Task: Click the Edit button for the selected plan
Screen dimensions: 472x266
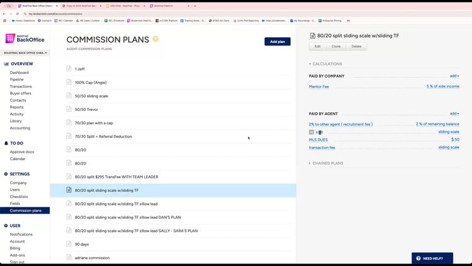Action: point(318,47)
